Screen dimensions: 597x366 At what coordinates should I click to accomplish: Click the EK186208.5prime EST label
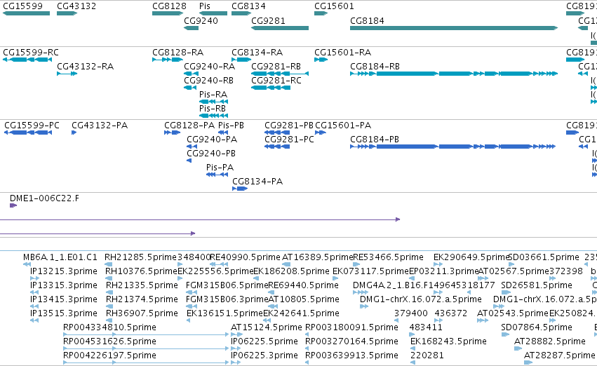point(291,271)
